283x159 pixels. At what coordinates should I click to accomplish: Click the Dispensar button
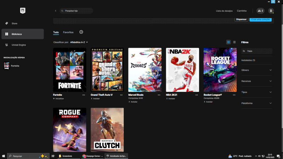coord(241,19)
